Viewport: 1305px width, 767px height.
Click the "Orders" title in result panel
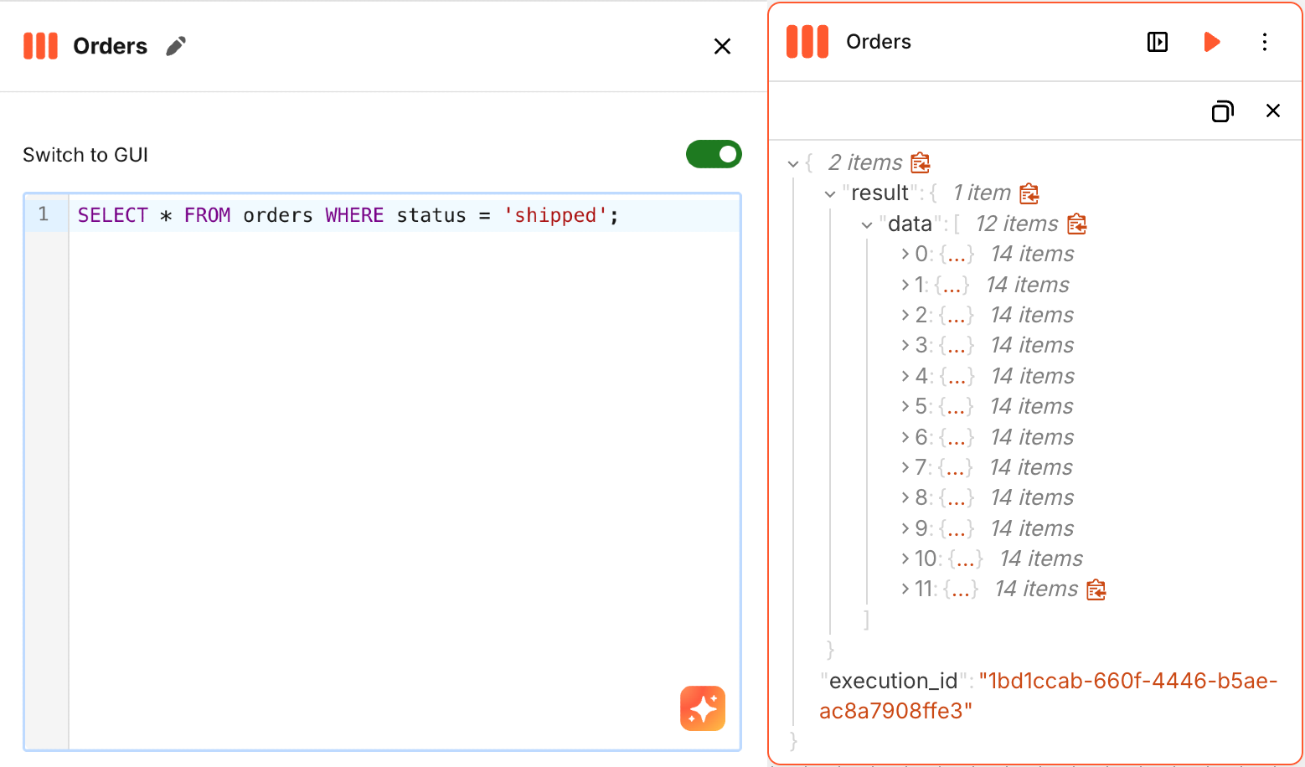click(879, 42)
